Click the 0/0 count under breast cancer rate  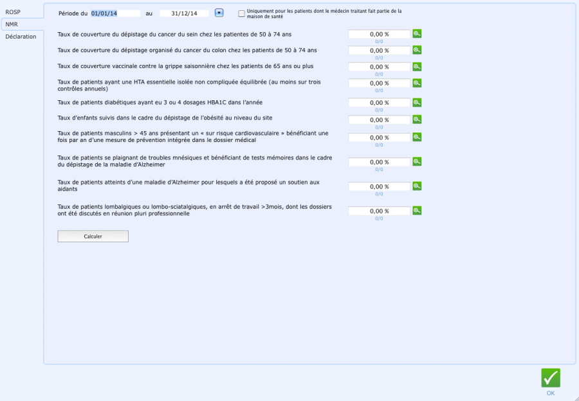[379, 42]
